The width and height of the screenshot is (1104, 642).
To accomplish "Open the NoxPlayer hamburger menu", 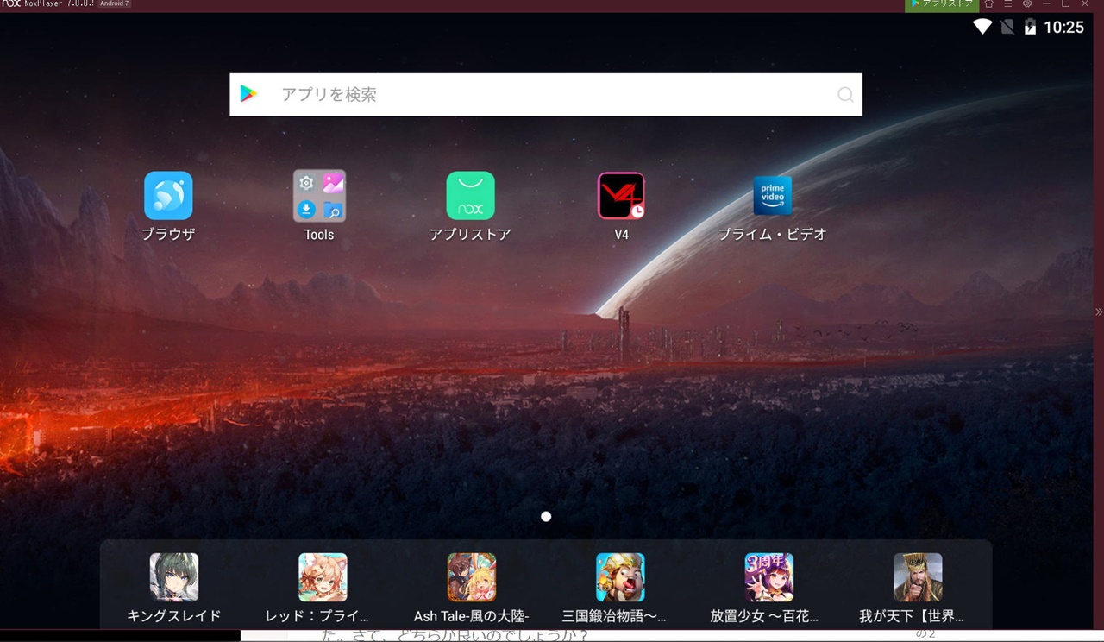I will tap(1007, 4).
